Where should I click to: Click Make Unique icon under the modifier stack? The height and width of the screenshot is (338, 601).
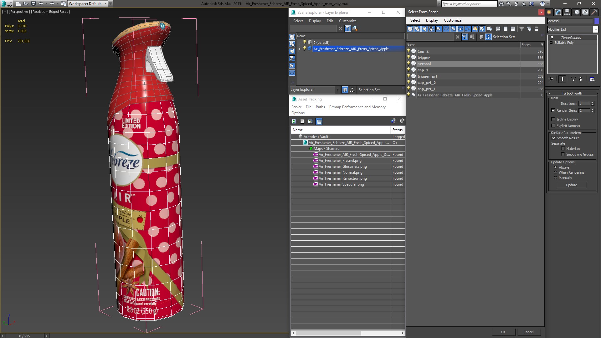point(573,79)
